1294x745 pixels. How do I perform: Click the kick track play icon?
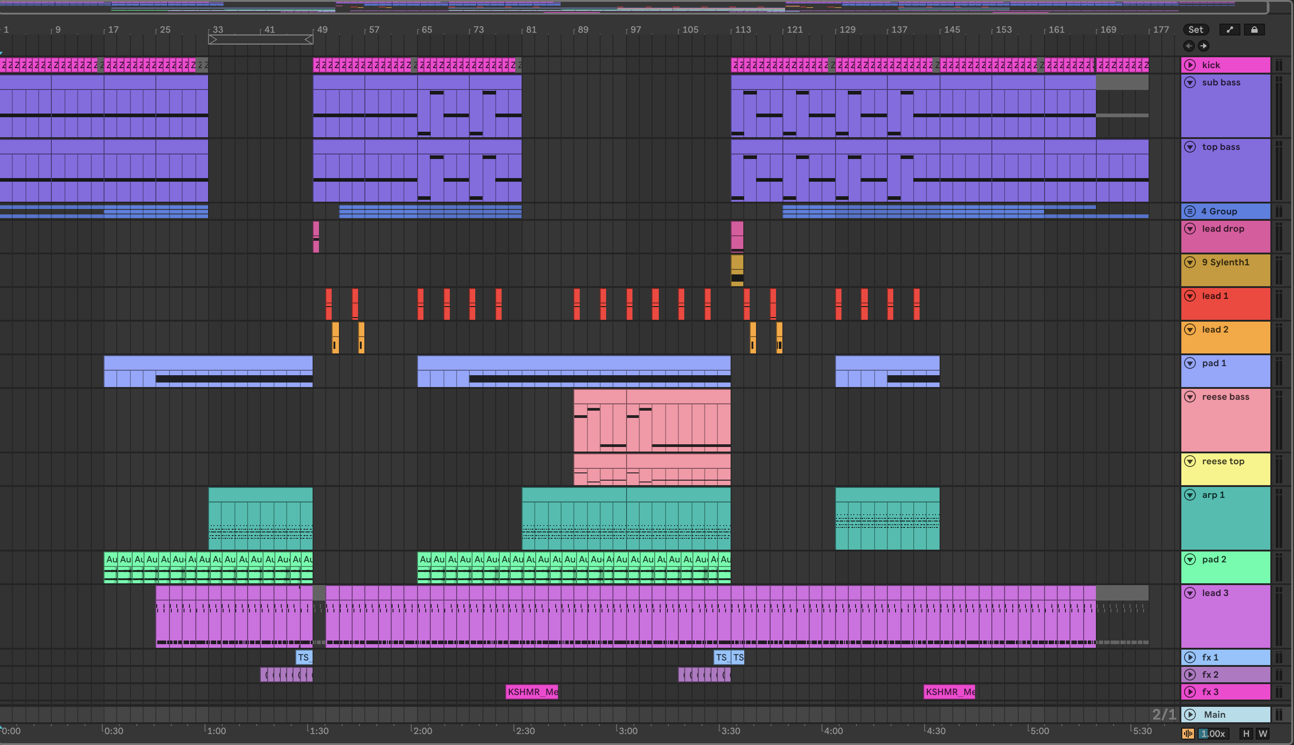(1190, 65)
